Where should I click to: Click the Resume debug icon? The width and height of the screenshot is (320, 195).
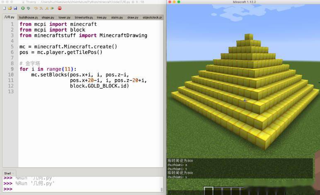pos(52,8)
